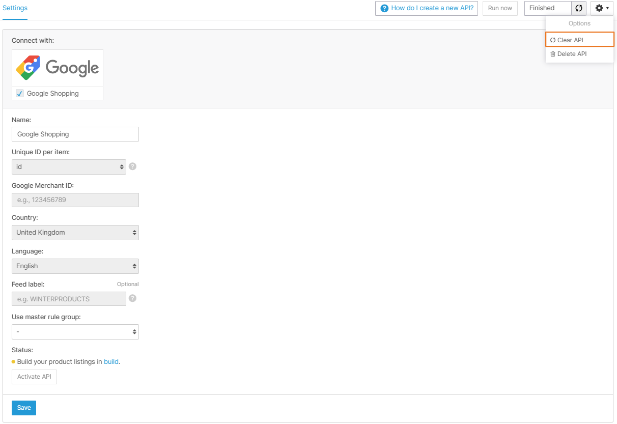Screen dimensions: 617x424
Task: Open the Unique ID per item dropdown
Action: click(69, 167)
